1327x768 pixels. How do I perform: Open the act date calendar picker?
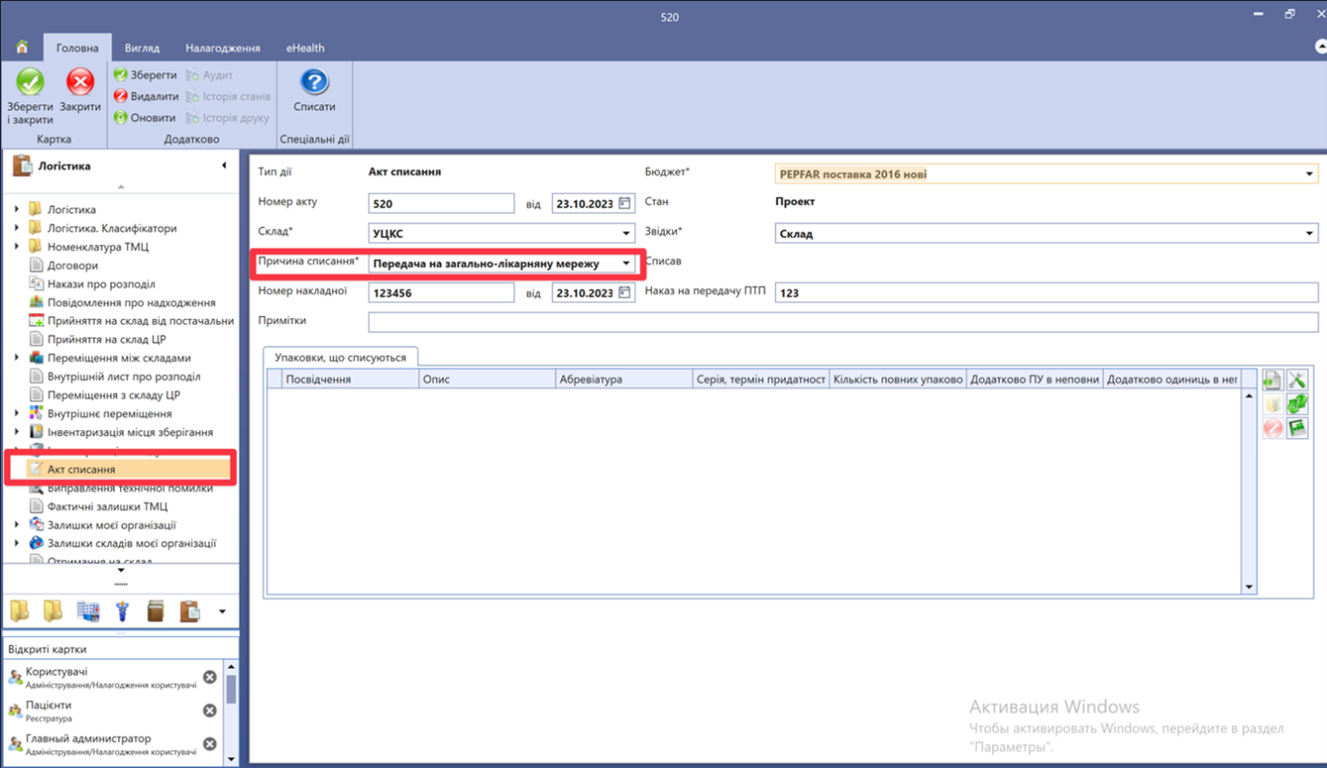624,204
